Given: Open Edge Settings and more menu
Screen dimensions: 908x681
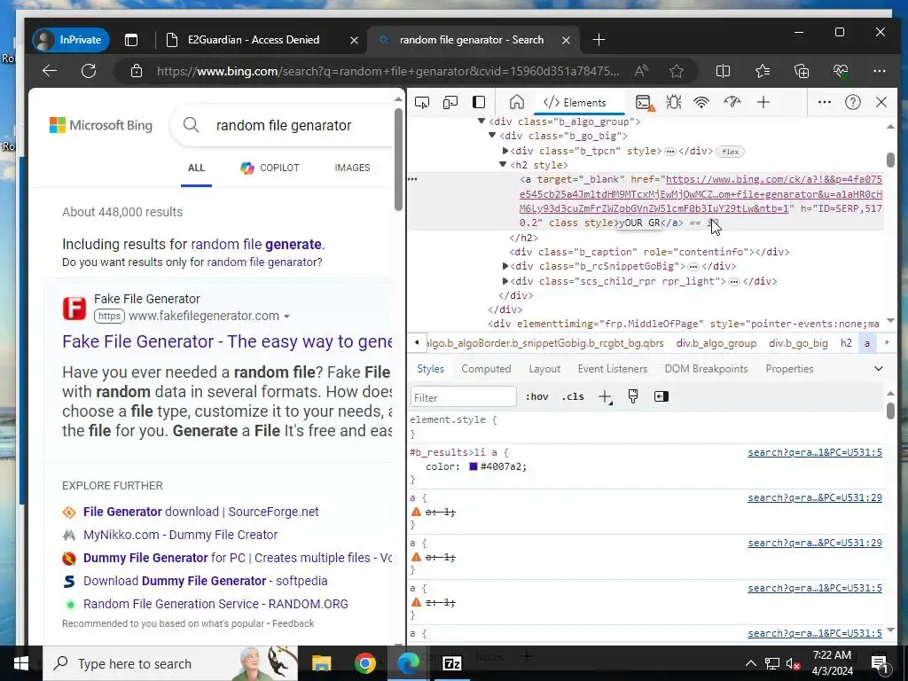Looking at the screenshot, I should click(880, 71).
